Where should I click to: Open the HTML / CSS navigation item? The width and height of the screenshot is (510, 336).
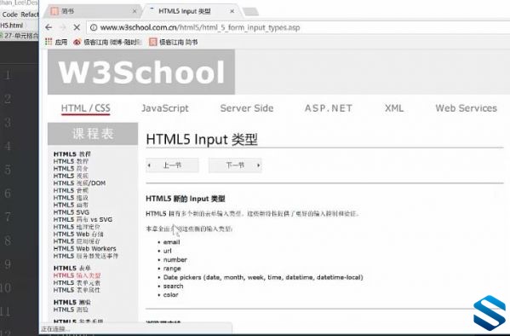coord(86,108)
